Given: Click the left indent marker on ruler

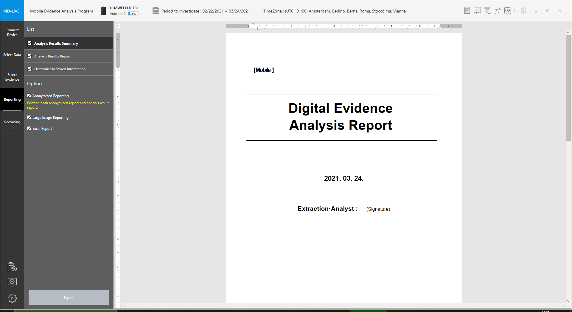Looking at the screenshot, I should point(259,28).
